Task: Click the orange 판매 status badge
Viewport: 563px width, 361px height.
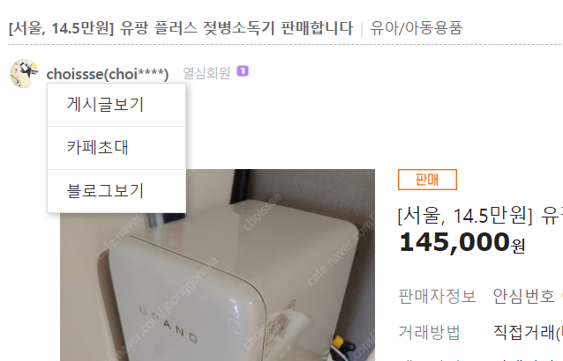Action: 427,180
